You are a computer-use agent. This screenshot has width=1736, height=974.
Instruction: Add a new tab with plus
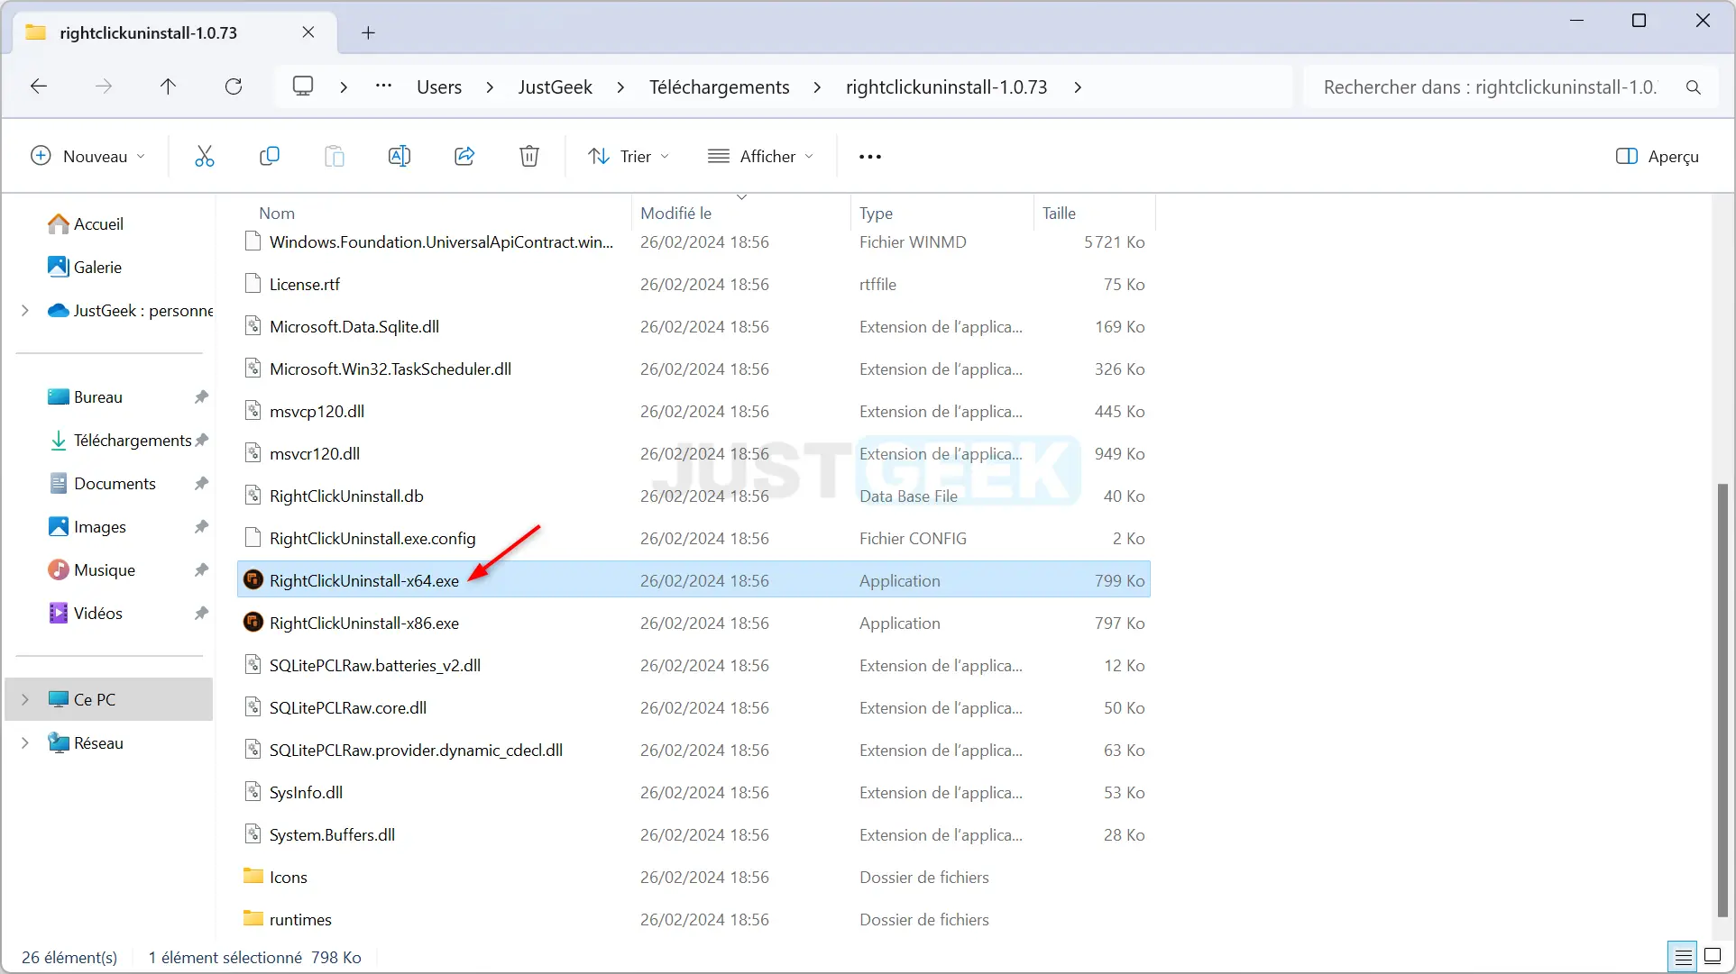(368, 33)
